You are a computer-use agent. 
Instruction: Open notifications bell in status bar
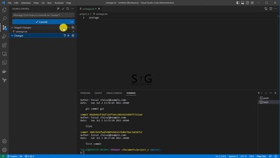(276, 156)
